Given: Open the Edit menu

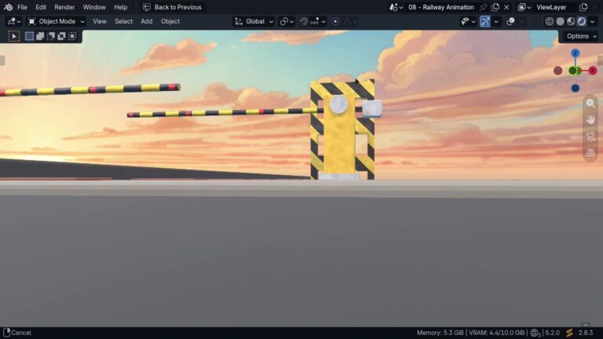Looking at the screenshot, I should tap(41, 7).
